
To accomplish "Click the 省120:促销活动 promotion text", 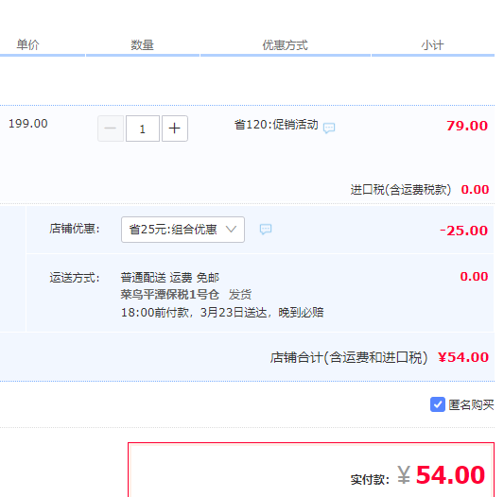I will (276, 125).
